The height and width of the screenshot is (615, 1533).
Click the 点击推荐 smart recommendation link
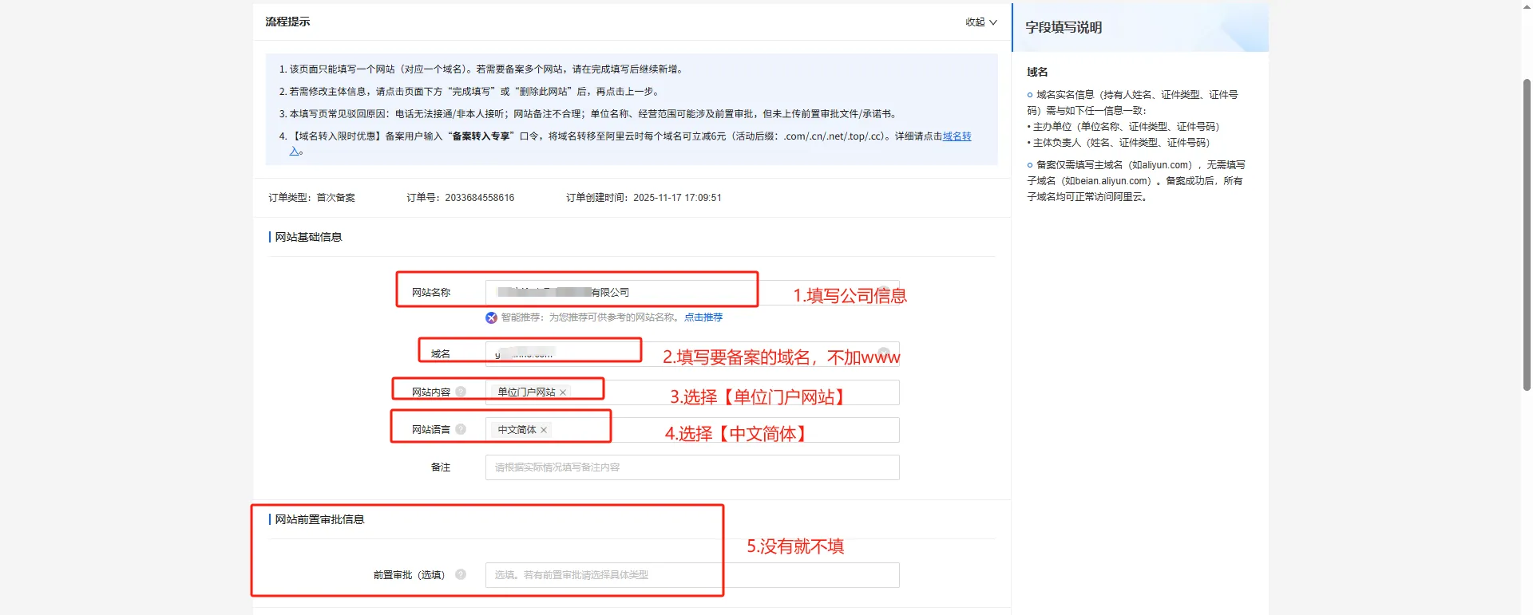click(x=703, y=317)
